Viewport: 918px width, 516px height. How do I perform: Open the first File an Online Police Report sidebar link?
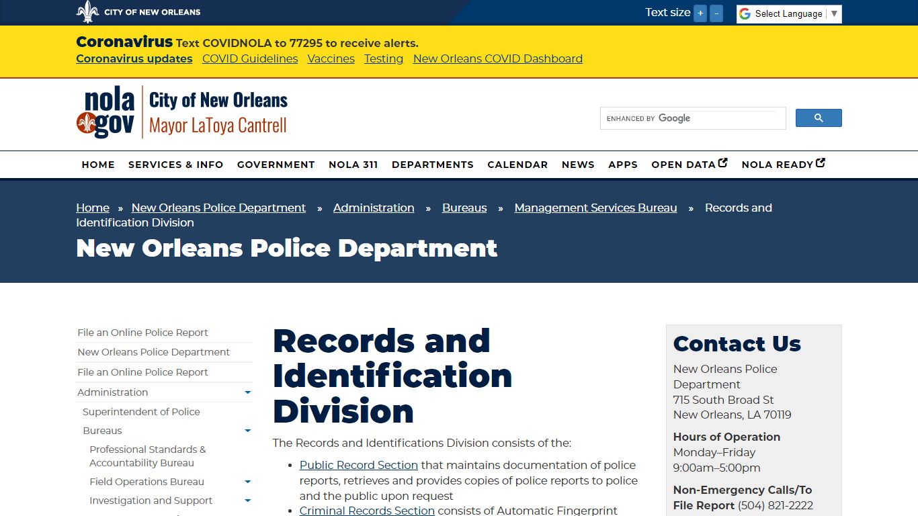(x=142, y=333)
